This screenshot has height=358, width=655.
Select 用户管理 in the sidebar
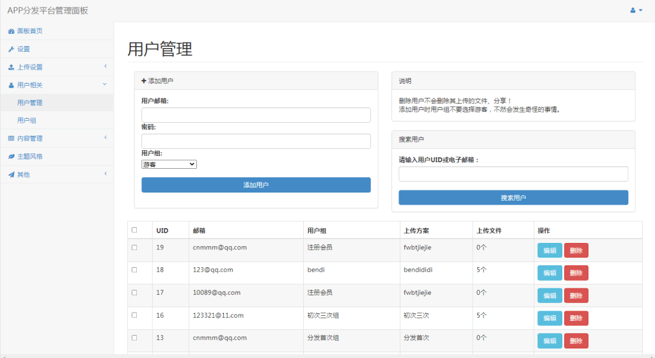pyautogui.click(x=30, y=102)
